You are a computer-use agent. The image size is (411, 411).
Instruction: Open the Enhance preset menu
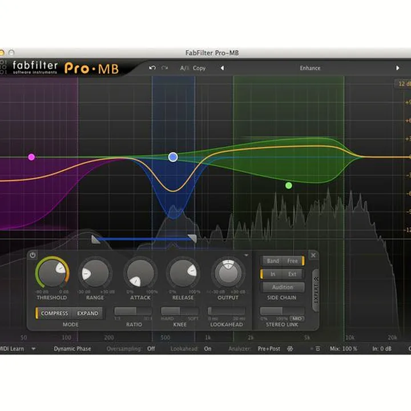coord(310,68)
